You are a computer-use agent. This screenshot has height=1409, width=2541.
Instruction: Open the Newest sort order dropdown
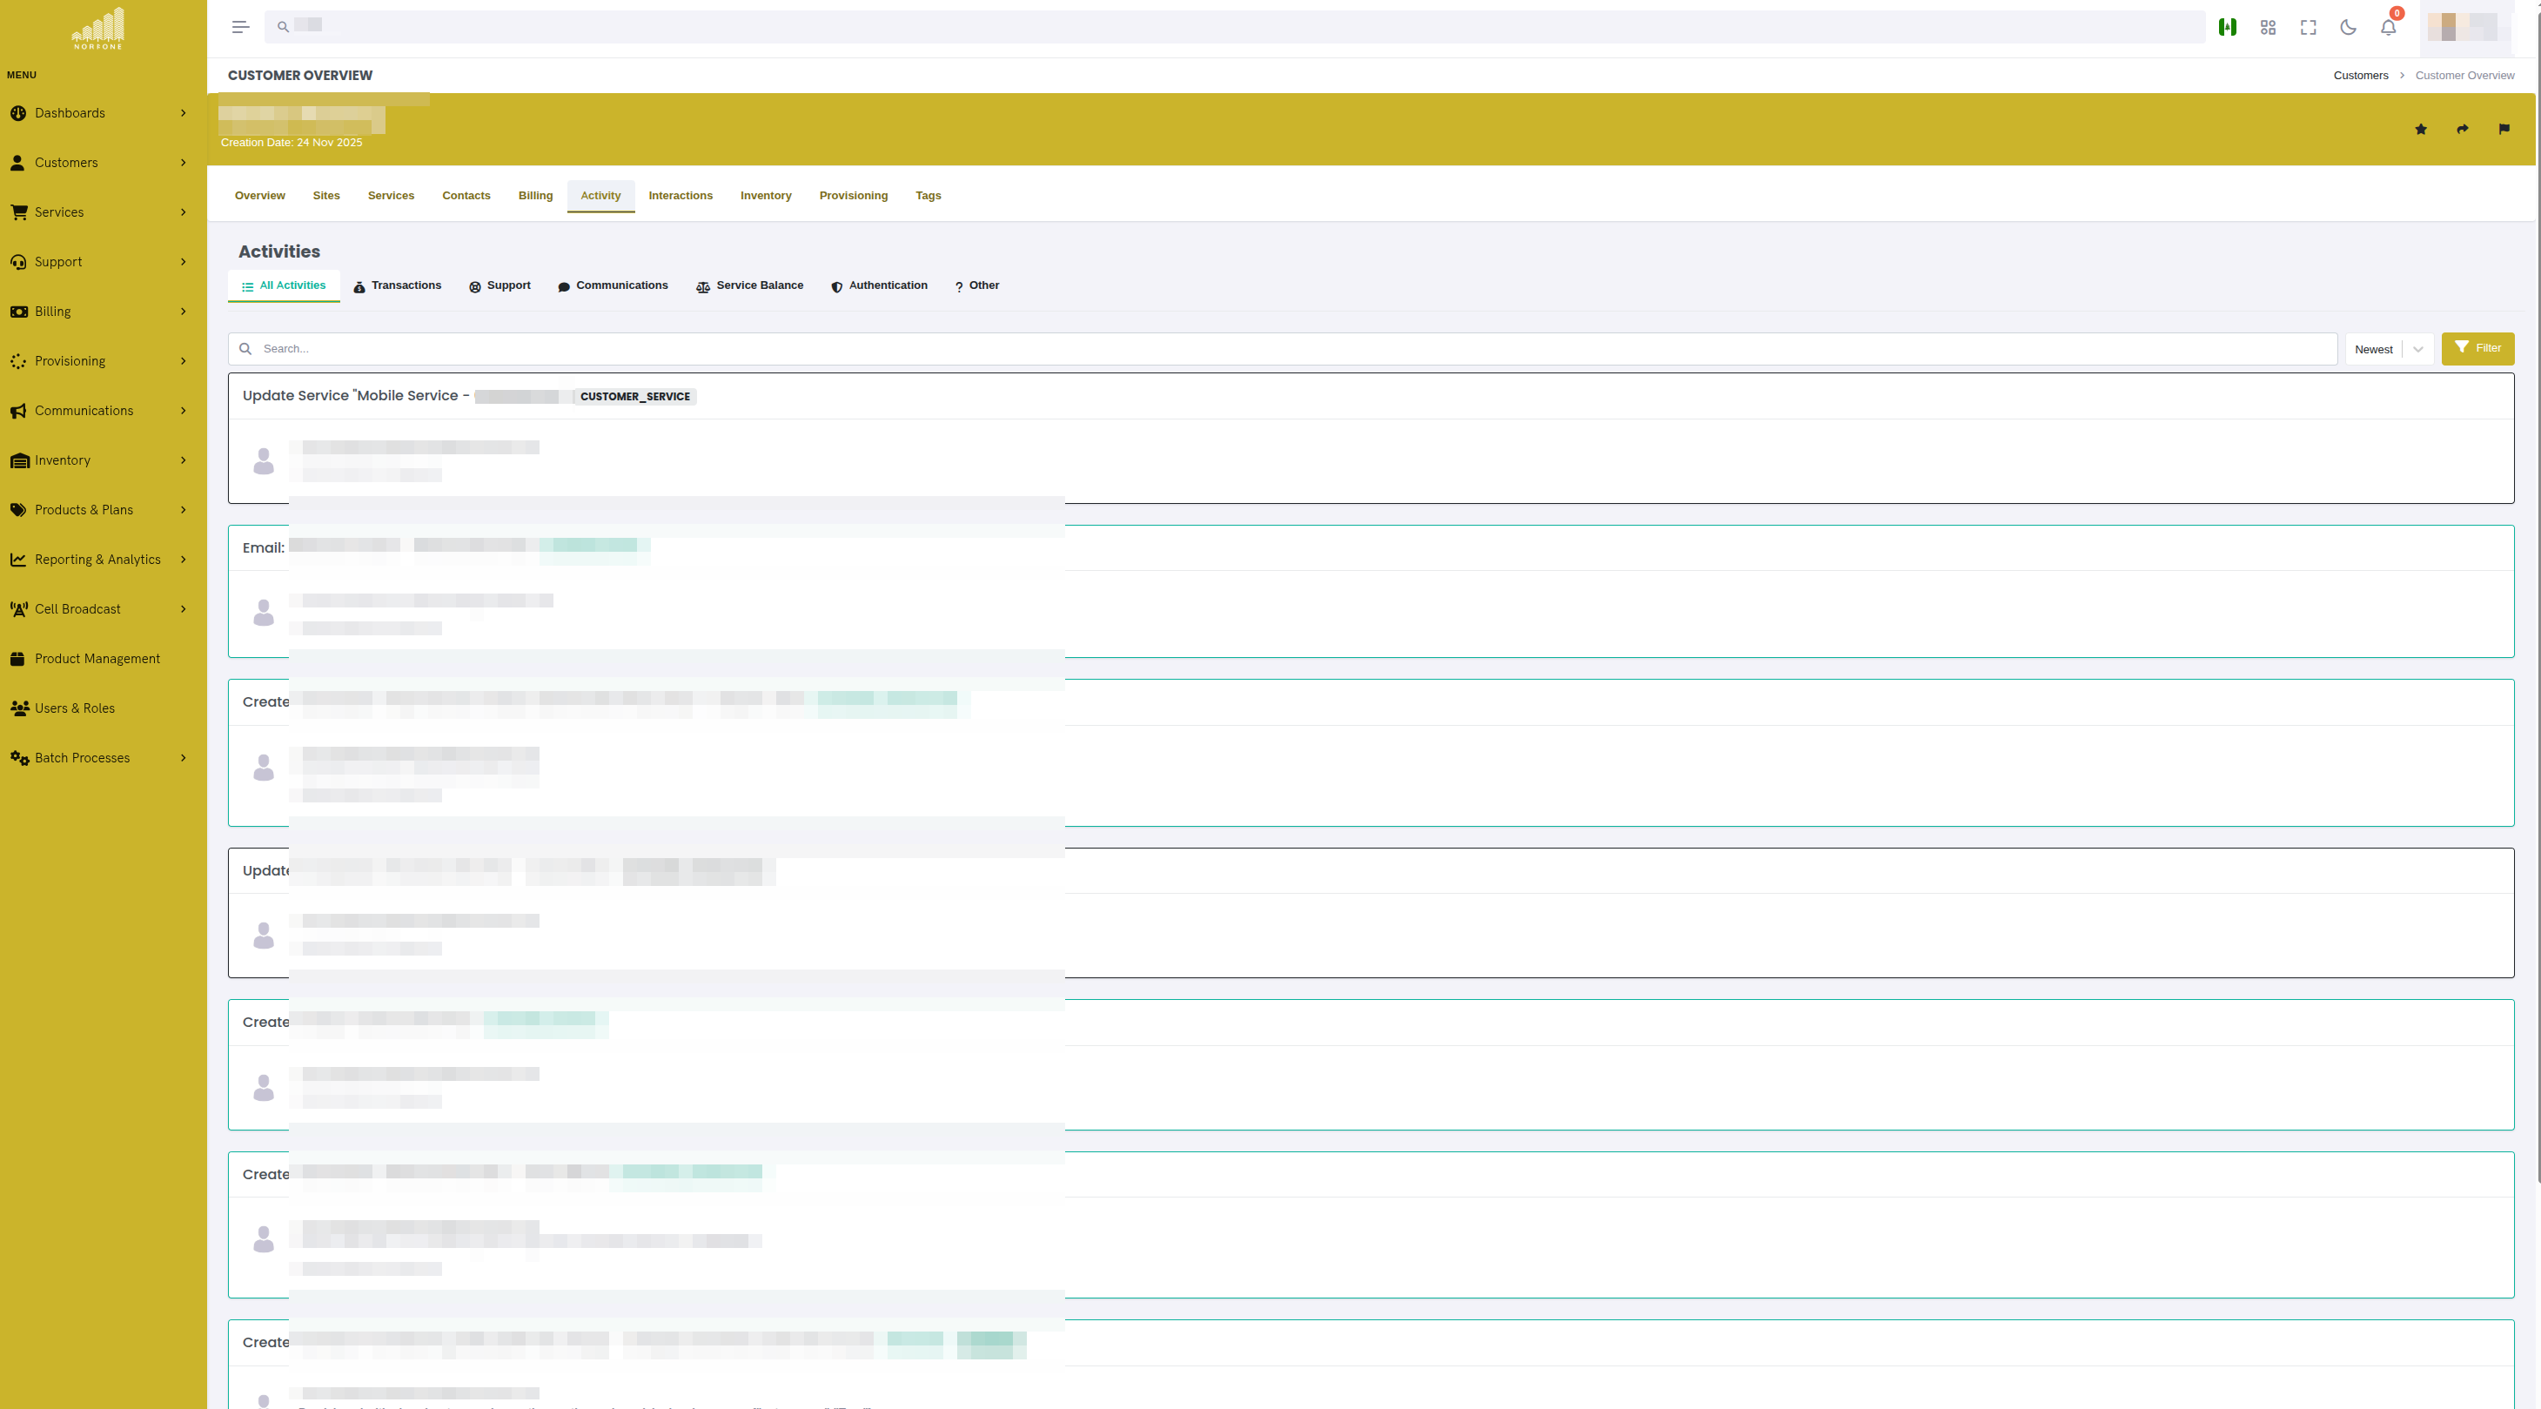tap(2389, 348)
